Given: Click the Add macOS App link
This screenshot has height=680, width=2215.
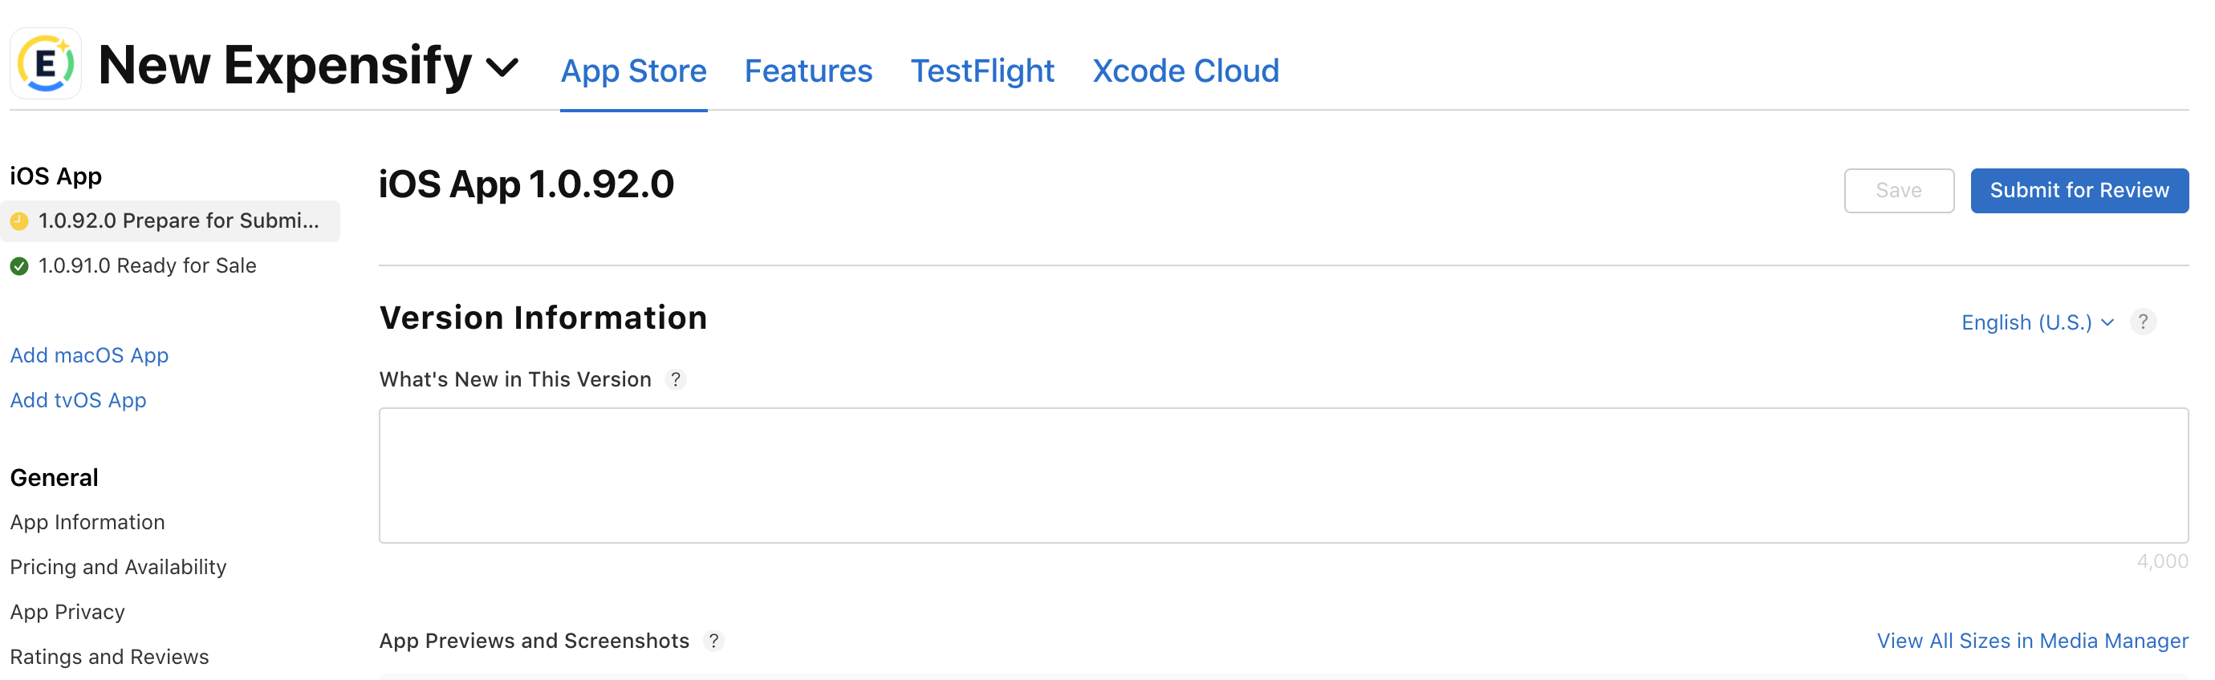Looking at the screenshot, I should (x=89, y=355).
